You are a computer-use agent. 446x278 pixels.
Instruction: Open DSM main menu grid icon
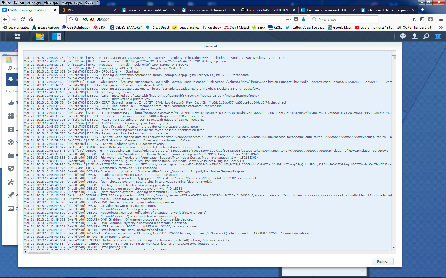[18, 36]
